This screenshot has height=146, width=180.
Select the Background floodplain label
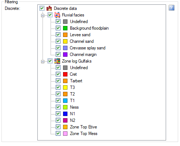click(x=89, y=28)
